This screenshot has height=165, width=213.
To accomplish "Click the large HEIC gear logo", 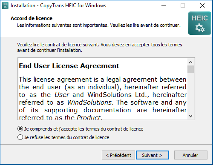I will [200, 23].
